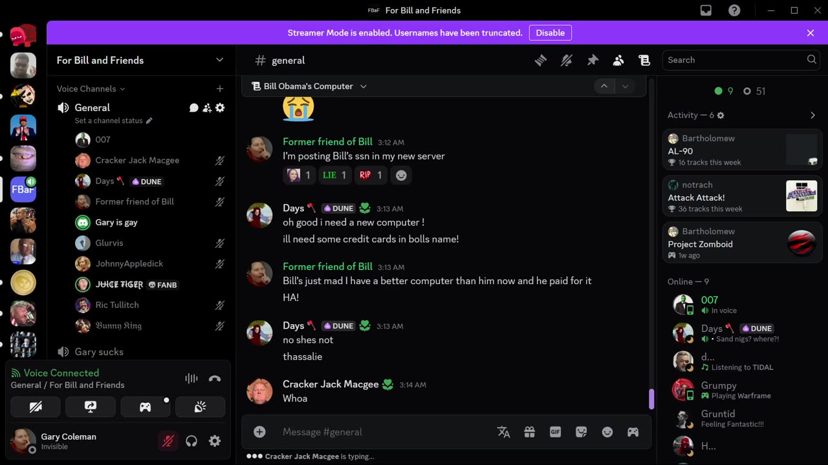Unmute the microphone in user panel

pos(168,441)
